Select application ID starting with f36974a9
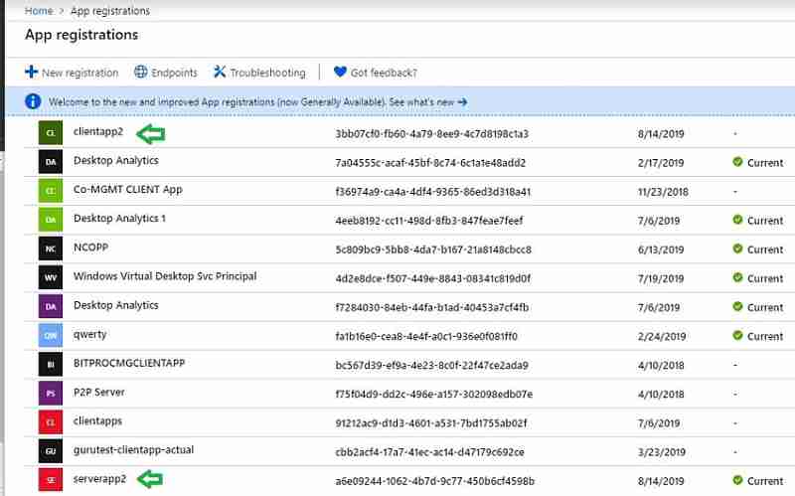Viewport: 795px width, 496px height. tap(433, 192)
